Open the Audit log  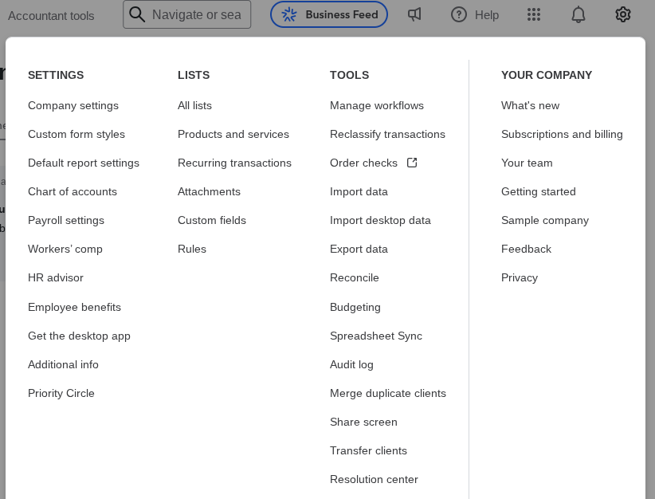[351, 364]
